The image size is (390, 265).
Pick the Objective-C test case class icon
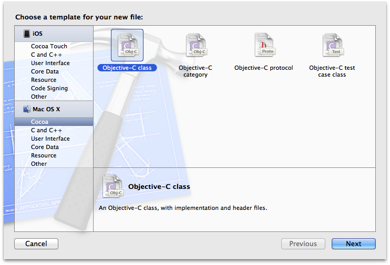pyautogui.click(x=333, y=45)
